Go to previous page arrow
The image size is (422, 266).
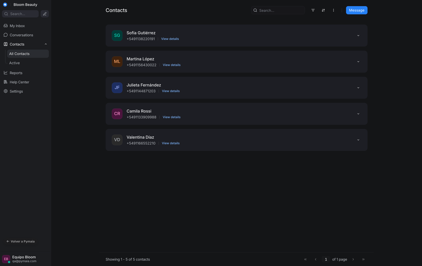pyautogui.click(x=316, y=259)
